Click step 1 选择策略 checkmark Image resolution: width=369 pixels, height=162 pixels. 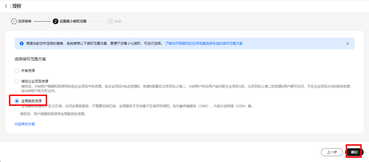click(14, 21)
